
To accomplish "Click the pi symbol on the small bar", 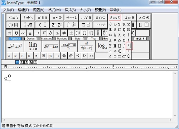I will [x=10, y=33].
